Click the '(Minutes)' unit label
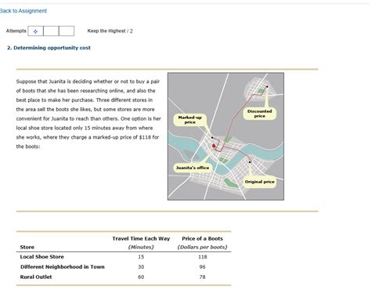371x293 pixels. click(141, 247)
